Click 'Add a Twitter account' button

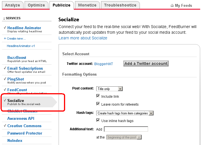(x=146, y=63)
